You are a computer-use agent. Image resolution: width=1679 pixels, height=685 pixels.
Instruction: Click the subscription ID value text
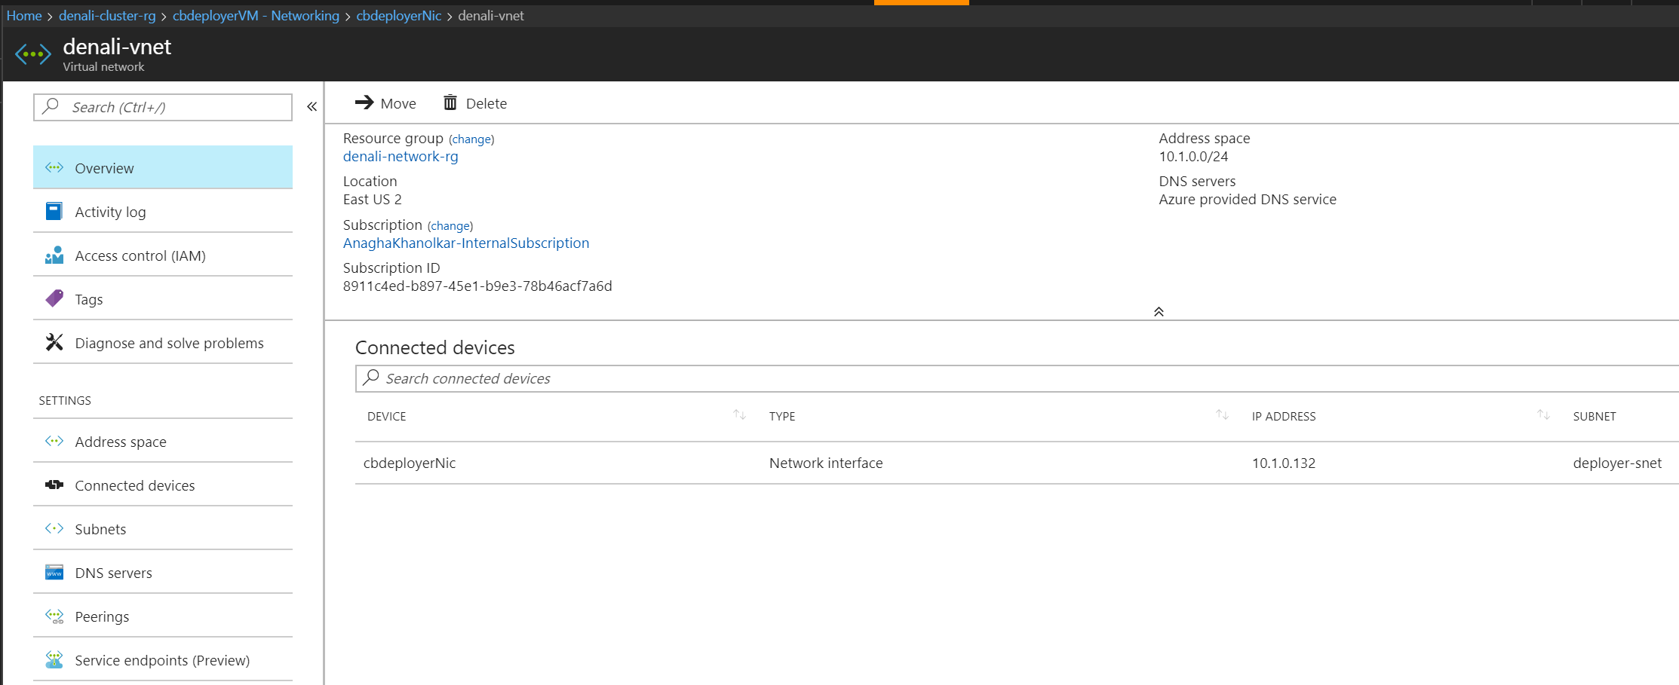click(x=477, y=286)
